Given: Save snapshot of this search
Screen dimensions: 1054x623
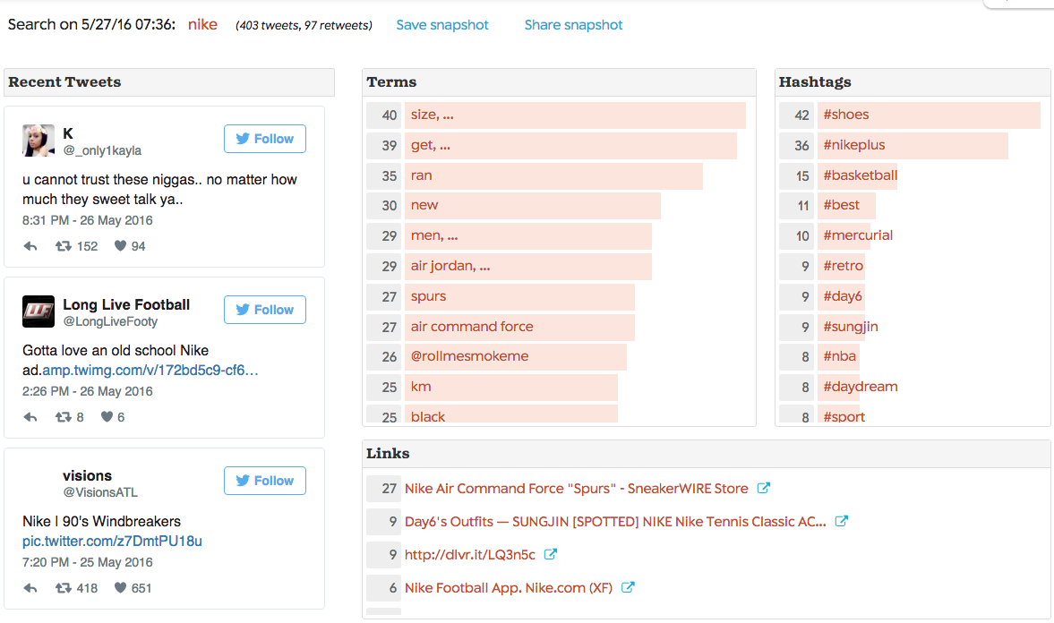Looking at the screenshot, I should pyautogui.click(x=442, y=25).
